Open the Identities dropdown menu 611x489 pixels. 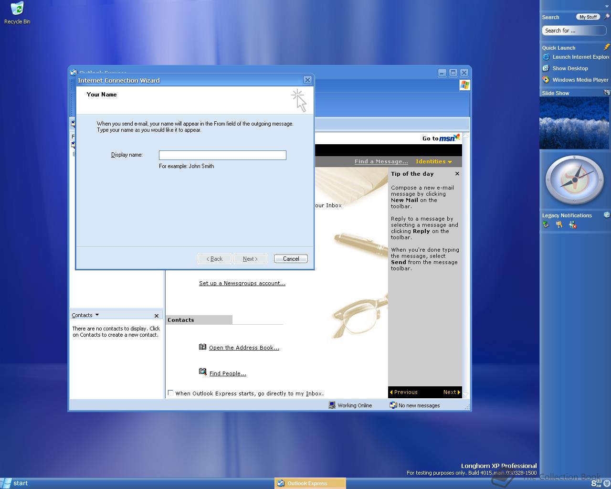(x=434, y=161)
